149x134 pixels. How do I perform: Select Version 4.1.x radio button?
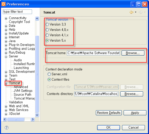click(47, 35)
